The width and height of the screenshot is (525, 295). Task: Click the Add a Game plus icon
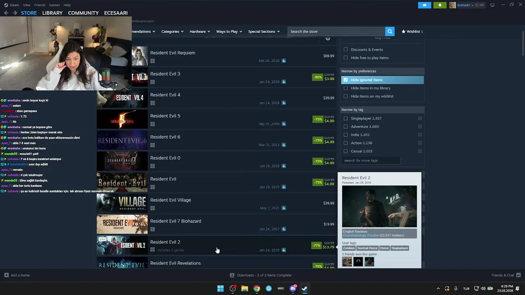click(x=6, y=275)
